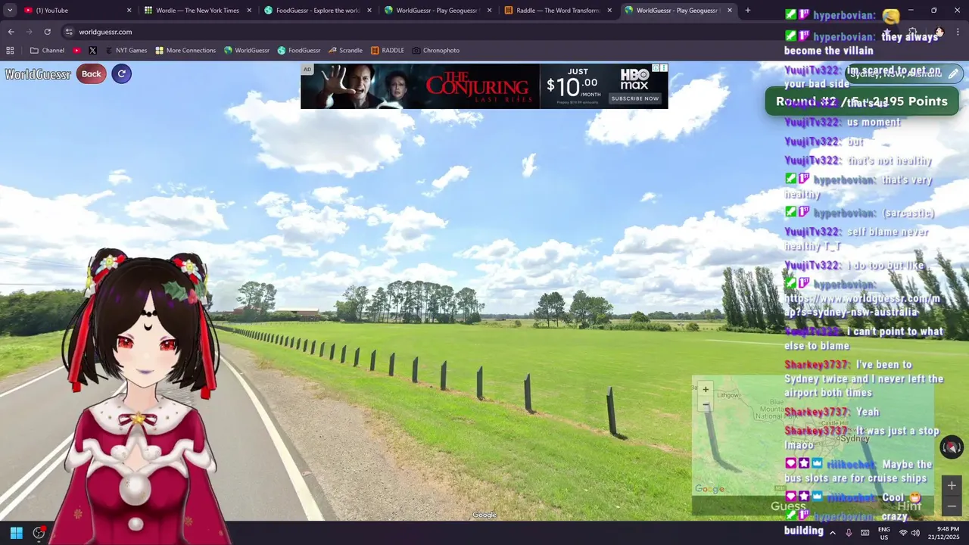This screenshot has width=969, height=545.
Task: Go back with browser back arrow
Action: 11,32
